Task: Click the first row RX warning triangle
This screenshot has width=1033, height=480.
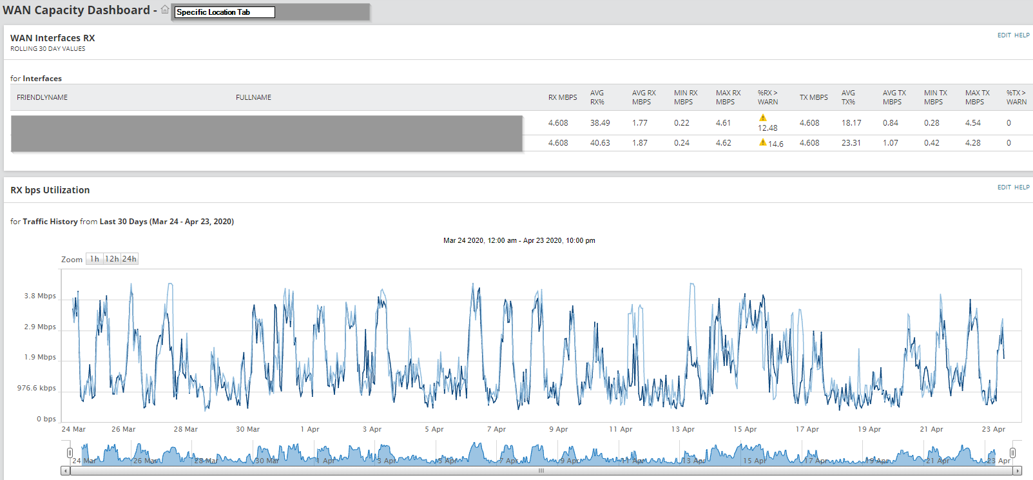Action: pos(763,118)
